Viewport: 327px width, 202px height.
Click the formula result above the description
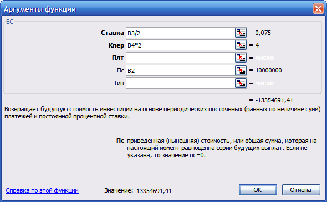click(274, 100)
